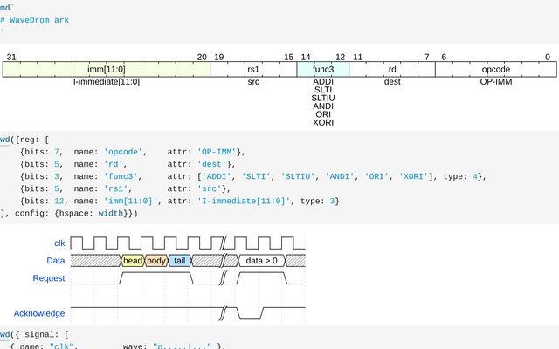Screen dimensions: 559x349
Task: Click bit number 19 above the register
Action: coord(219,57)
